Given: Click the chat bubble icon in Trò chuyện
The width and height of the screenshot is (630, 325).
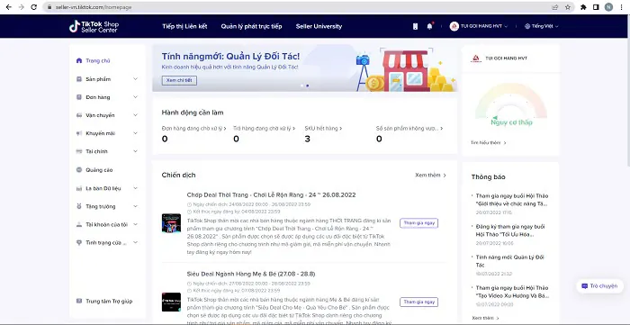Looking at the screenshot, I should (x=585, y=286).
